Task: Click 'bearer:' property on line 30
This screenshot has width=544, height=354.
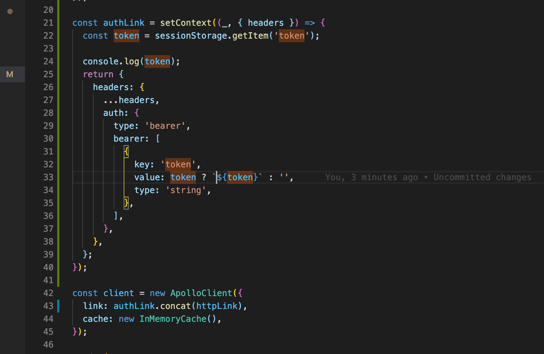Action: point(131,139)
